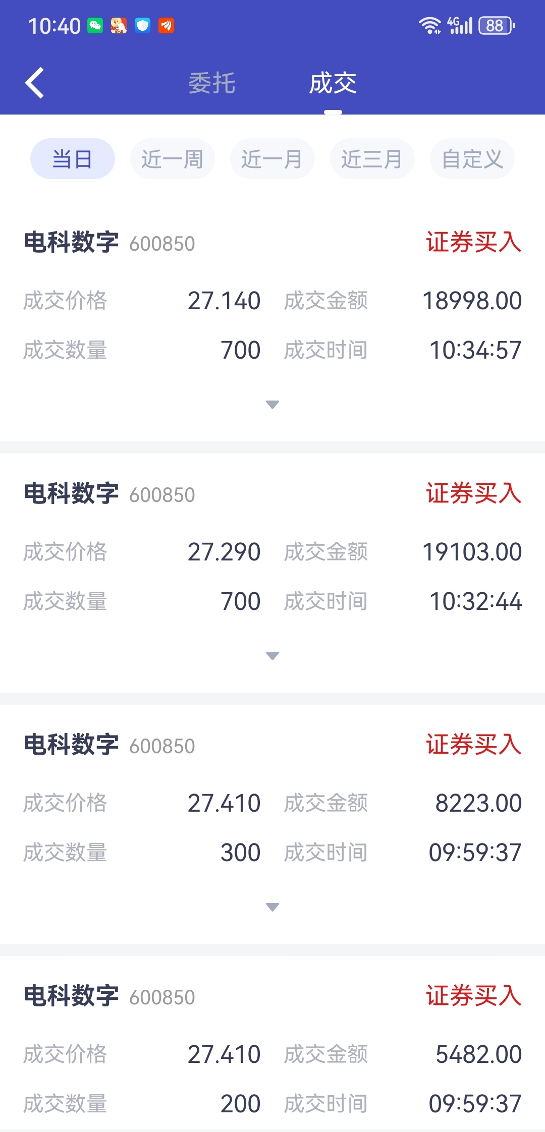Tap 证券买入 on the 19103.00 trade

click(x=473, y=493)
